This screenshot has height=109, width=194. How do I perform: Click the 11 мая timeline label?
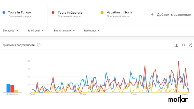click(x=83, y=94)
